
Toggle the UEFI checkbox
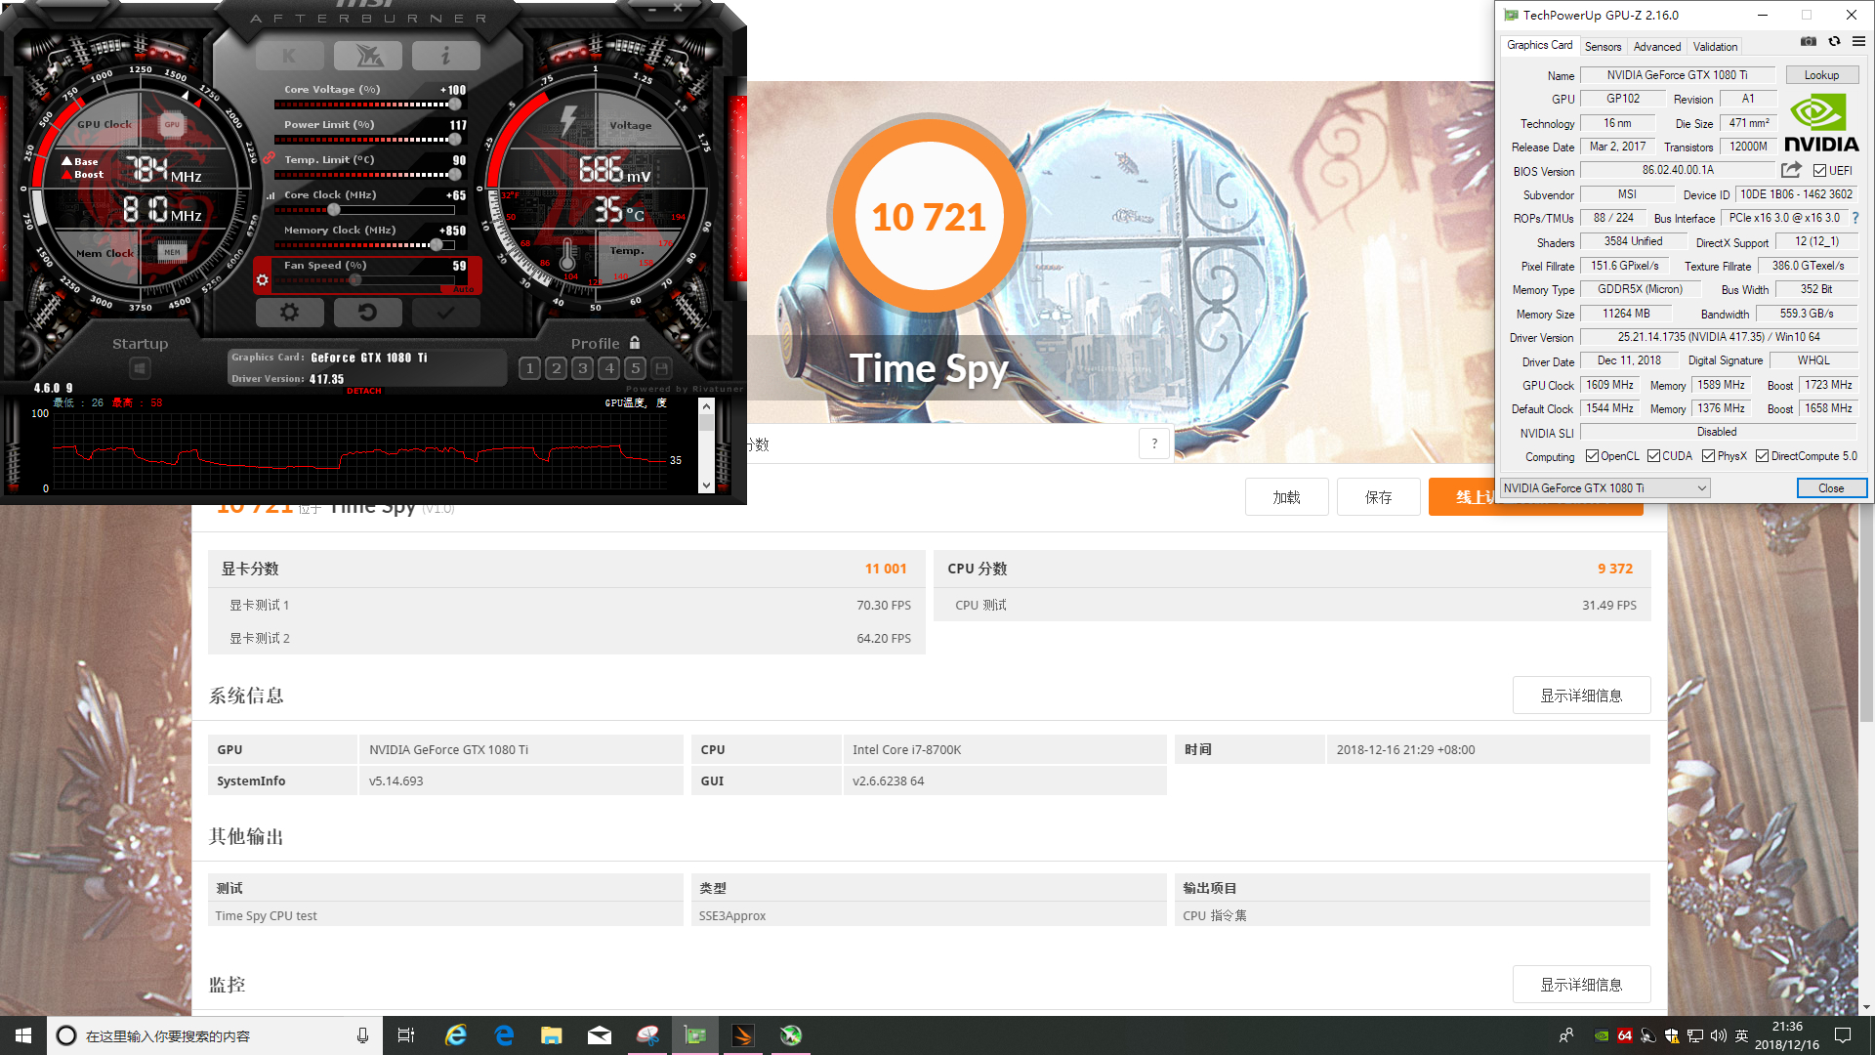1819,171
